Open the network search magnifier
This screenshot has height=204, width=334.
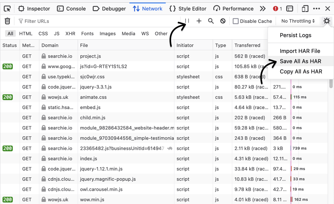click(211, 21)
